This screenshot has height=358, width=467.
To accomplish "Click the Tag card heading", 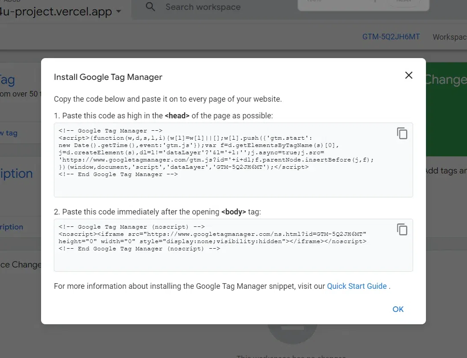I will pos(8,80).
